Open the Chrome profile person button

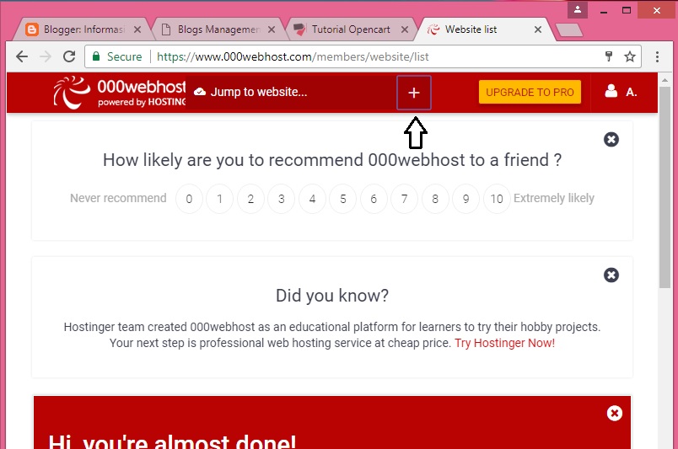[578, 10]
